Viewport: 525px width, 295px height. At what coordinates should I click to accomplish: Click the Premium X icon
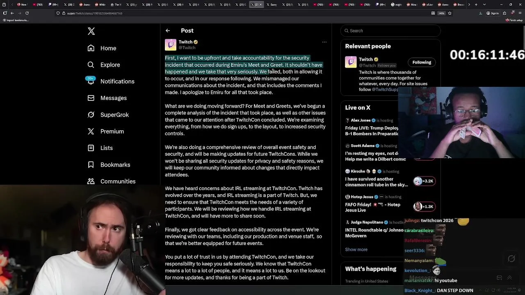91,131
